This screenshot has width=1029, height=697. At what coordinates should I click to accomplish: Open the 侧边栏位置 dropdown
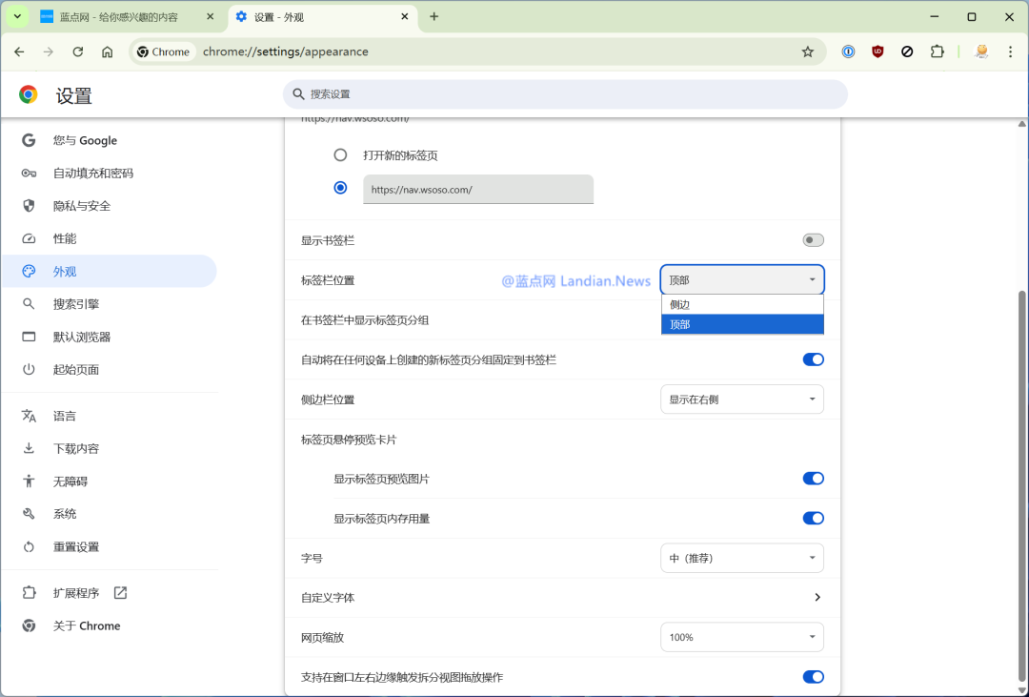pos(741,399)
